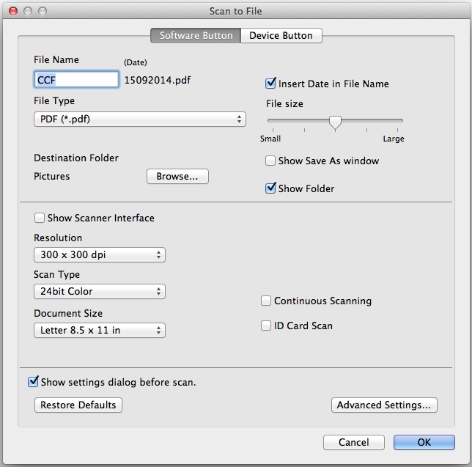This screenshot has height=467, width=472.
Task: Open the Scan Type dropdown
Action: click(100, 291)
